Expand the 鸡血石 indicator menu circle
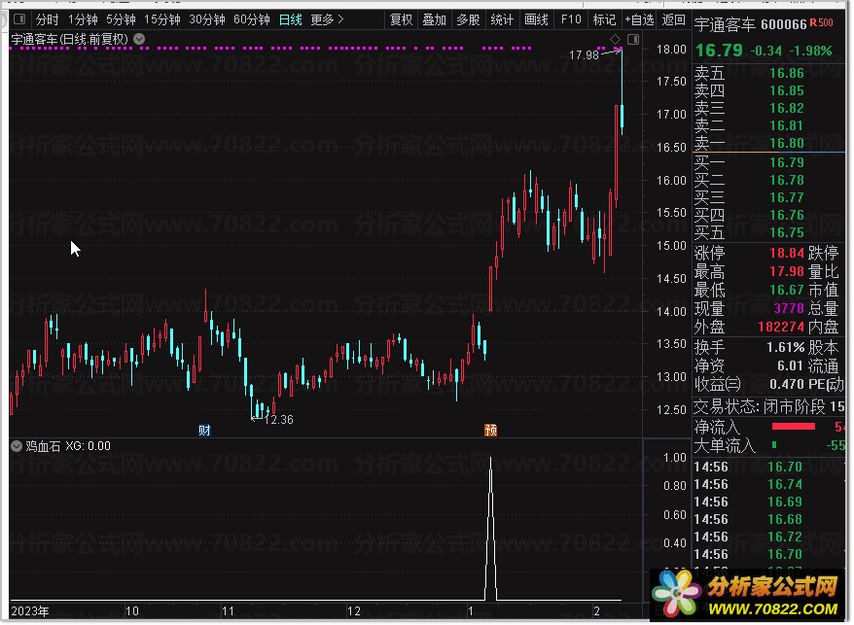 click(x=17, y=446)
